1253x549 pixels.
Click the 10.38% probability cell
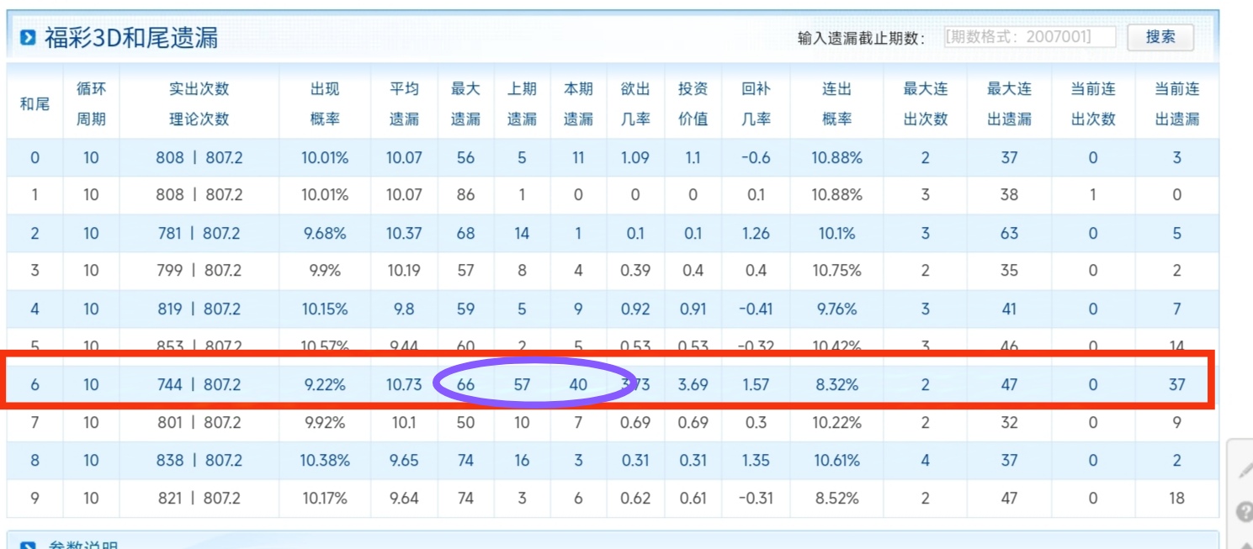point(325,460)
